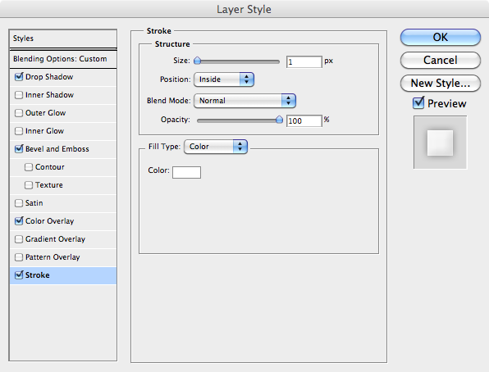Check the Texture sub-option
Viewport: 489px width, 372px height.
coord(29,185)
